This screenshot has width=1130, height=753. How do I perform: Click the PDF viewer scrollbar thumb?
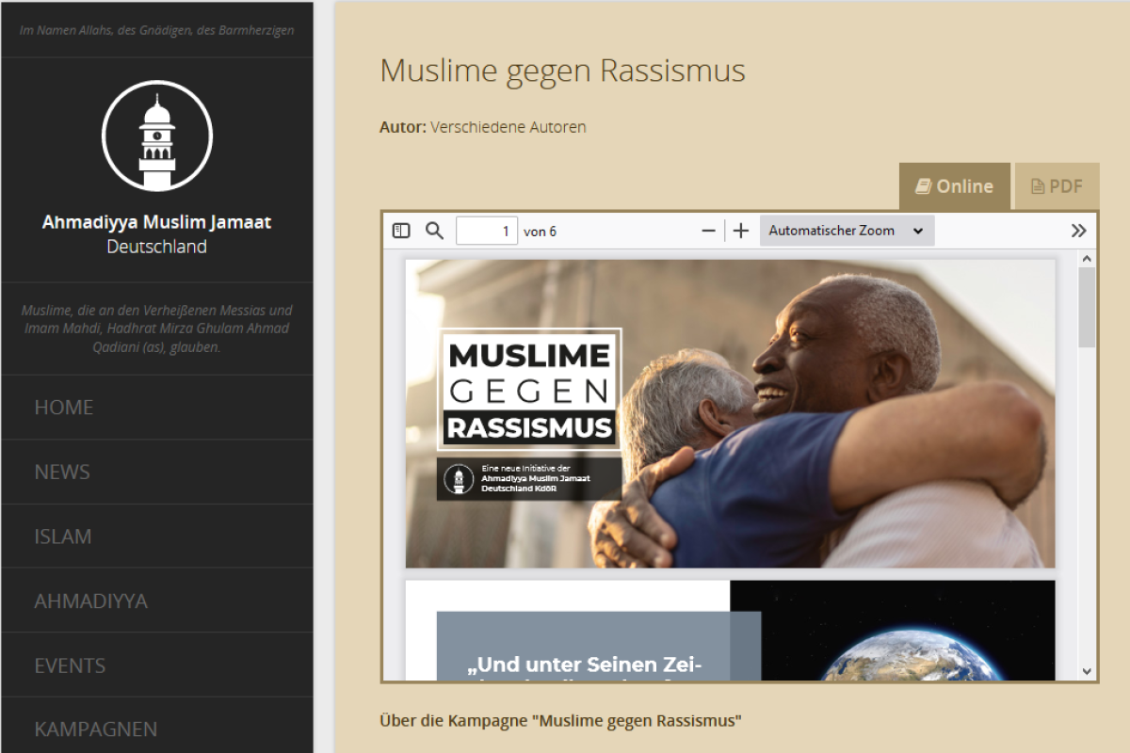pos(1088,307)
